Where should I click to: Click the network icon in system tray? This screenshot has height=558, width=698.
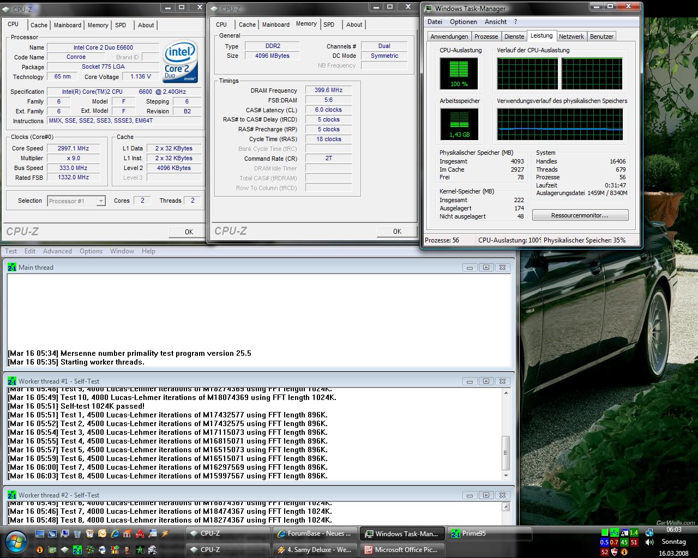point(649,532)
